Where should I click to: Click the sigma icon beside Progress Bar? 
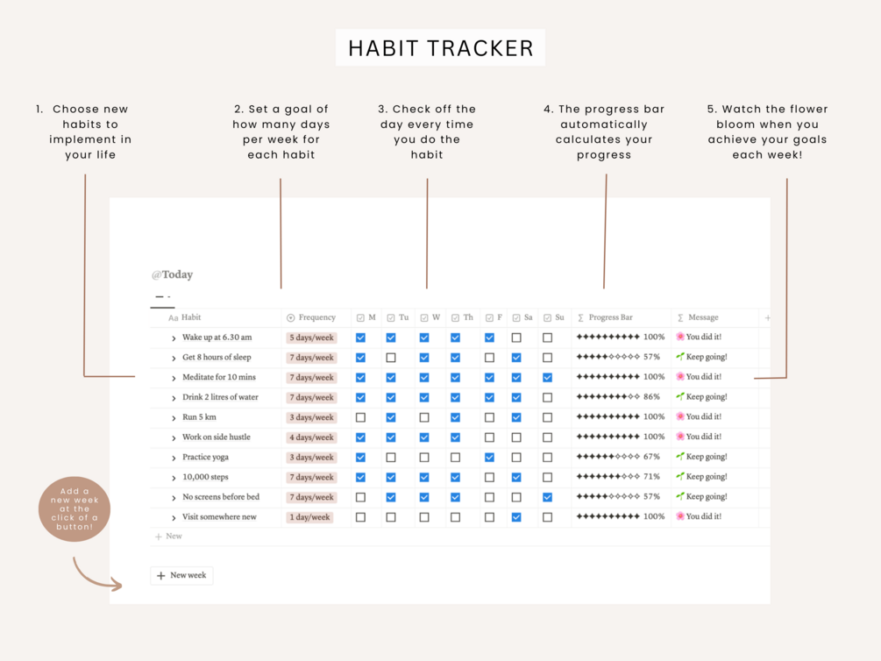[580, 318]
